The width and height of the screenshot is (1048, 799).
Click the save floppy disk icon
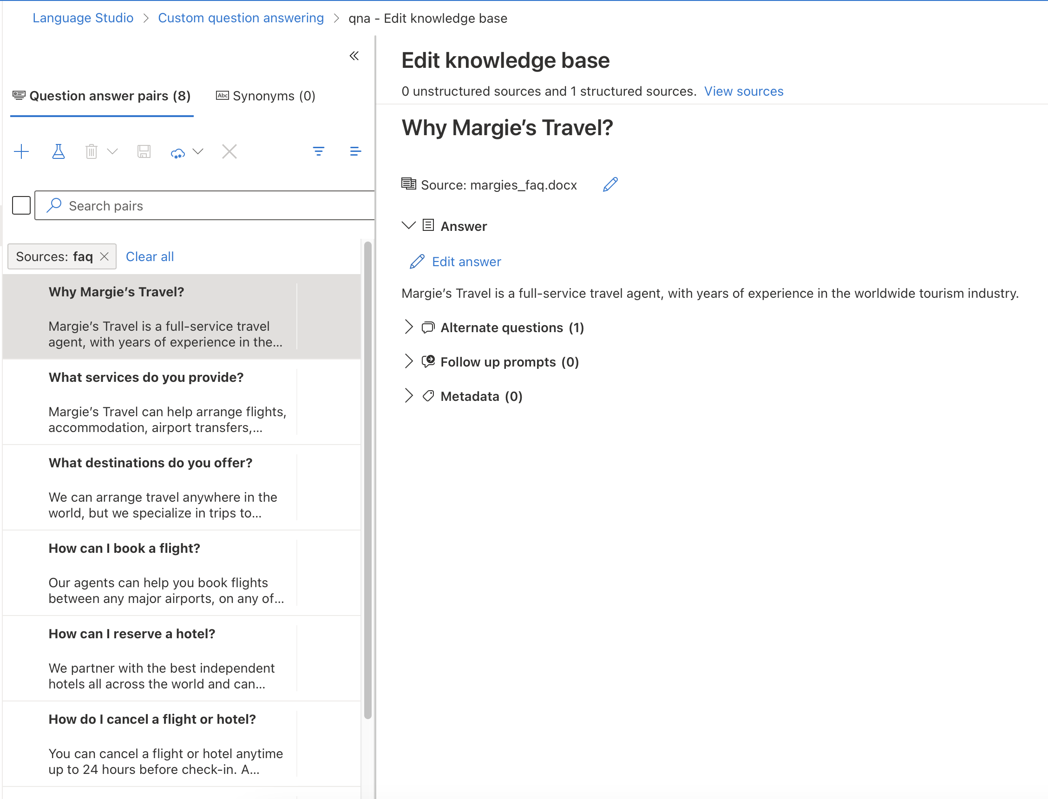pyautogui.click(x=144, y=152)
